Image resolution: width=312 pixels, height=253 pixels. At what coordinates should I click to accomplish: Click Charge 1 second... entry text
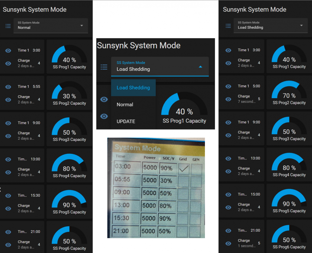247,243
